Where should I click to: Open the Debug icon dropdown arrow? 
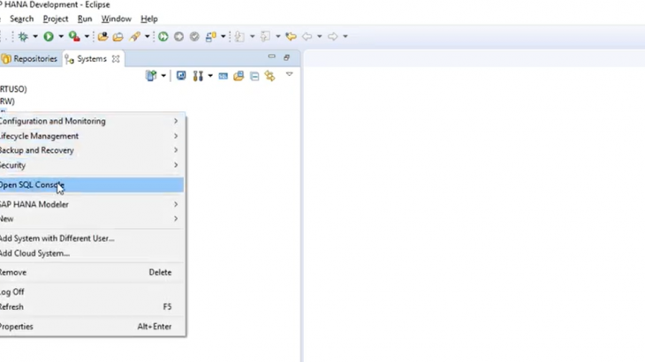(35, 36)
